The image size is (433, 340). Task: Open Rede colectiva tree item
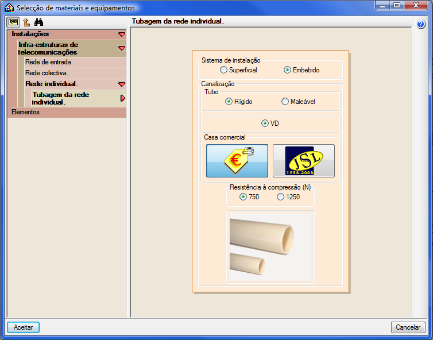coord(47,73)
